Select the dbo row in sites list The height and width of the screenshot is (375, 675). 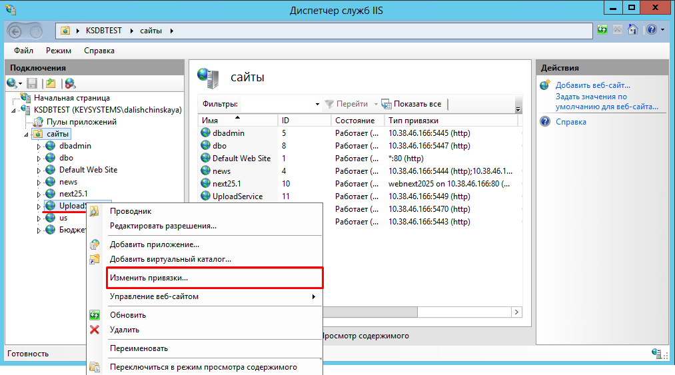coord(360,145)
